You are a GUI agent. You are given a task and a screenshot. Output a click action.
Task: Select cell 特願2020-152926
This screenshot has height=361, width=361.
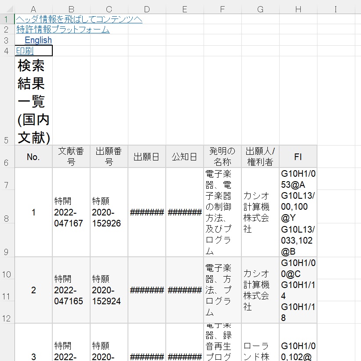click(109, 212)
